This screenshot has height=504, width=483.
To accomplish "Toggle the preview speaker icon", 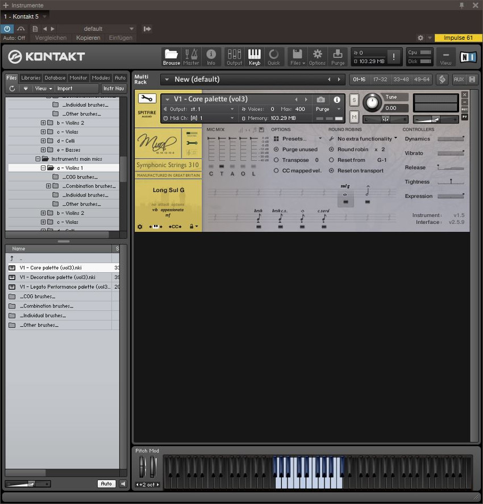I will pyautogui.click(x=123, y=484).
